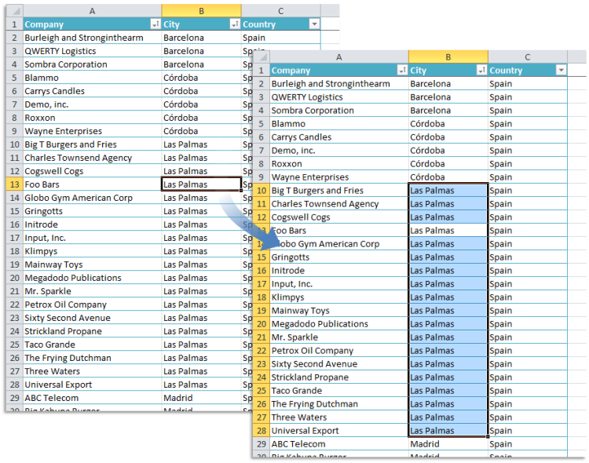
Task: Select row 13 header in back sheet
Action: click(x=15, y=184)
